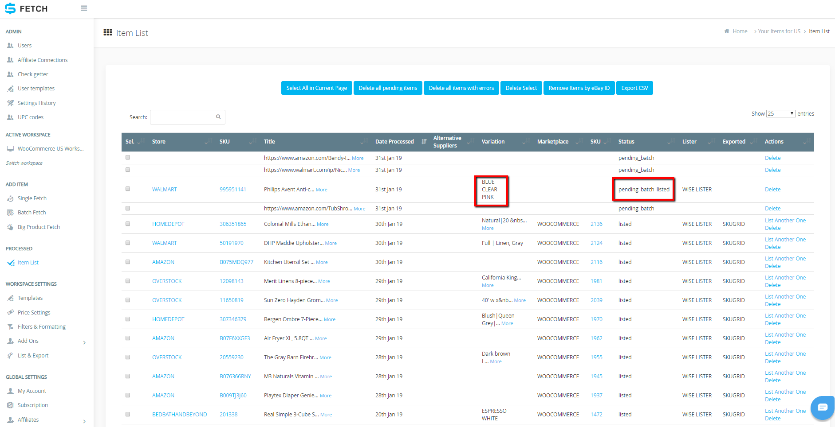This screenshot has width=835, height=427.
Task: Open the Subscription menu item
Action: pos(33,405)
